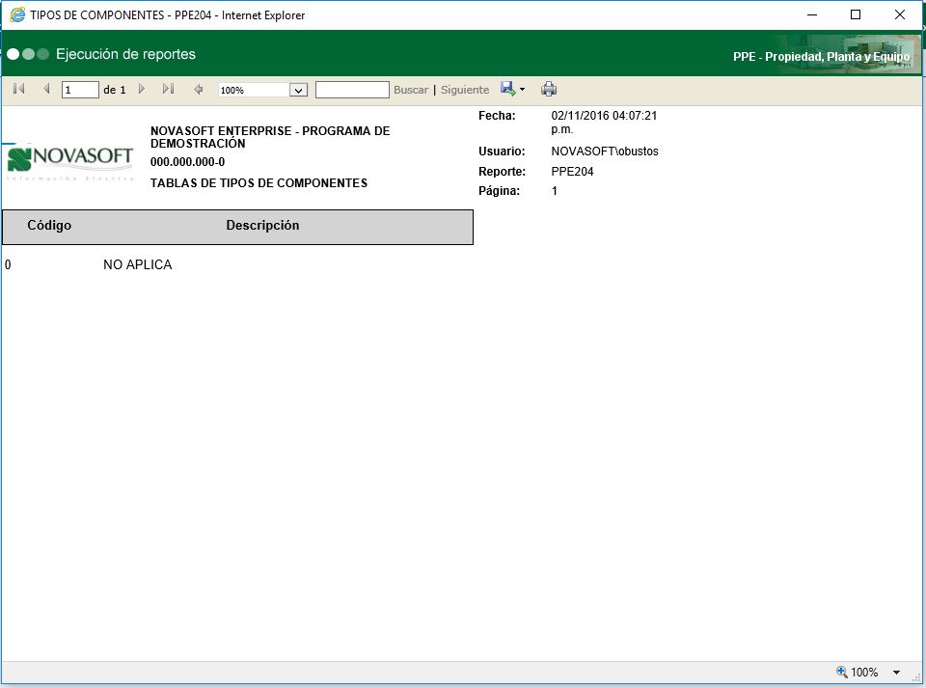Click the Novasoft logo image

[x=69, y=161]
